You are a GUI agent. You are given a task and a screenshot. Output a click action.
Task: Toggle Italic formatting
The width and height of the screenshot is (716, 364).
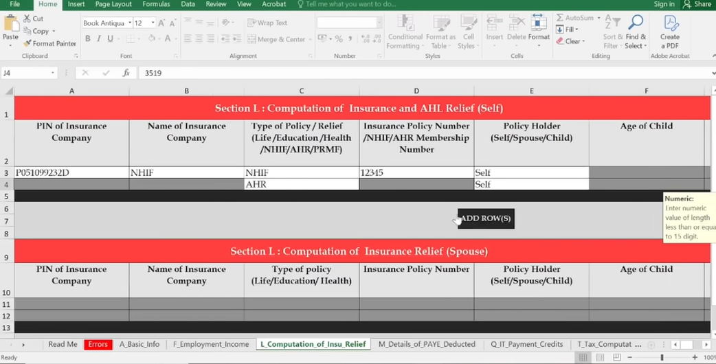99,39
